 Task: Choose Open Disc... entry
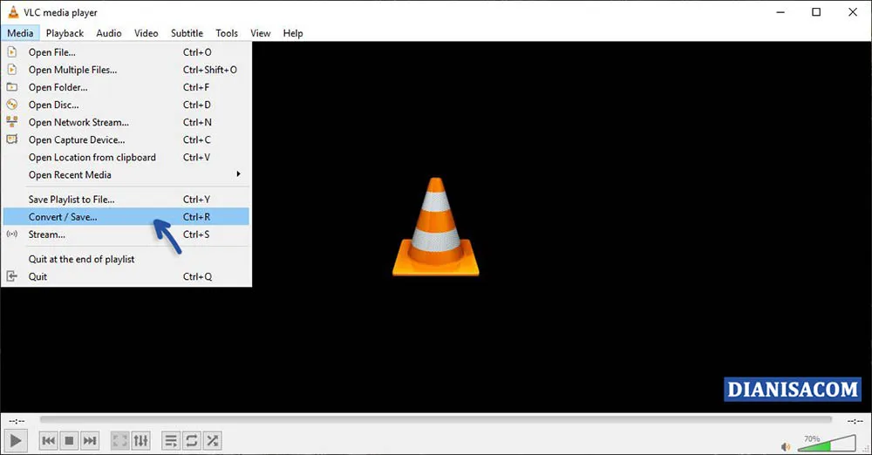(126, 105)
